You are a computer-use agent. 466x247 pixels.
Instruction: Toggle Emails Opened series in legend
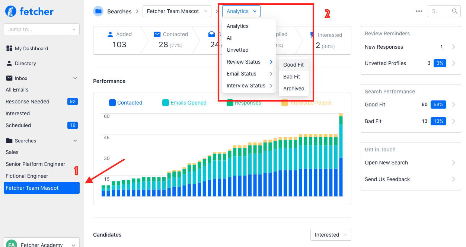point(184,103)
